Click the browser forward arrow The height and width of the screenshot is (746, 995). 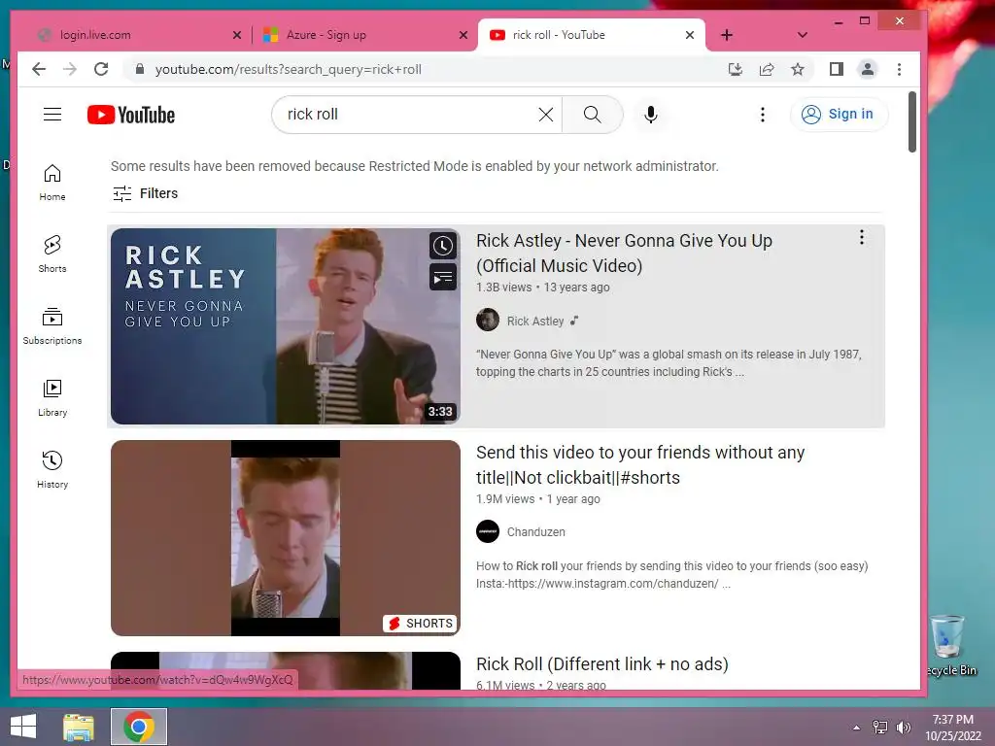pyautogui.click(x=70, y=69)
